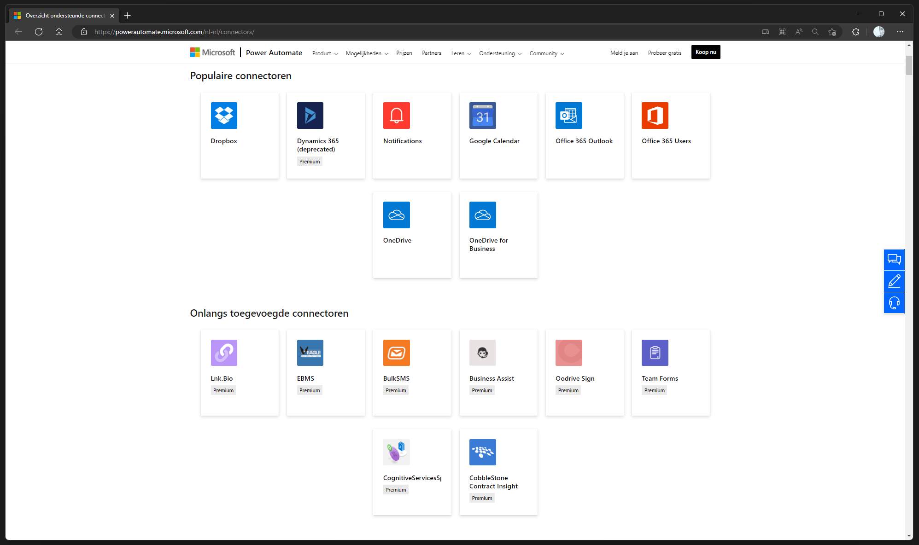Screen dimensions: 919x545
Task: Click the Lnk.Bio Premium badge
Action: tap(223, 390)
